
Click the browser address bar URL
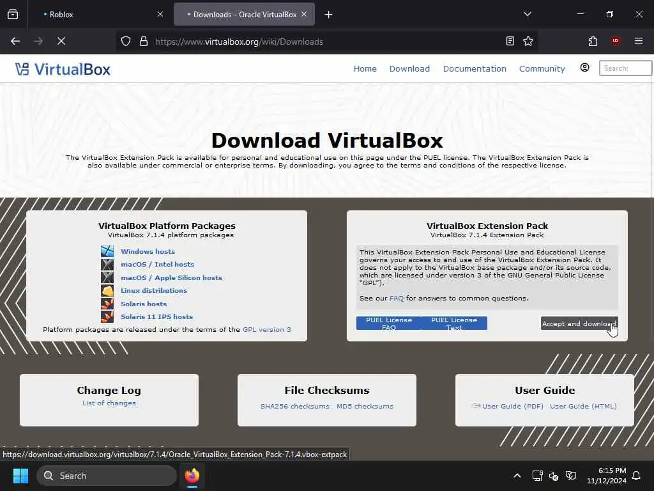(x=239, y=42)
